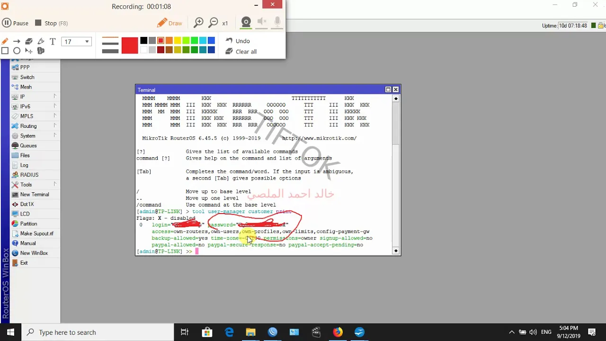This screenshot has height=341, width=606.
Task: Expand the Routing submenu arrow
Action: [55, 126]
